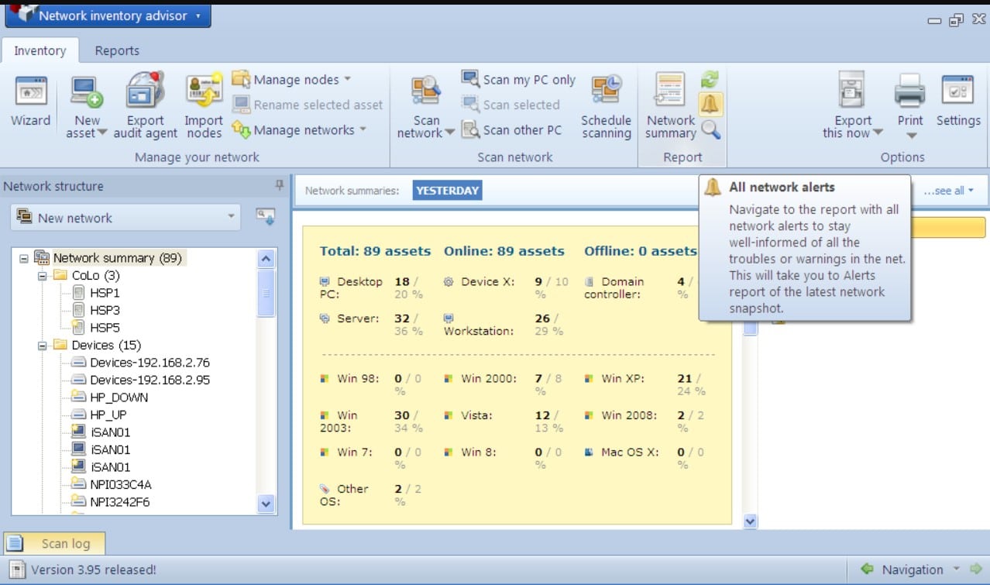Select the CoLo (3) folder
This screenshot has width=990, height=585.
[95, 276]
